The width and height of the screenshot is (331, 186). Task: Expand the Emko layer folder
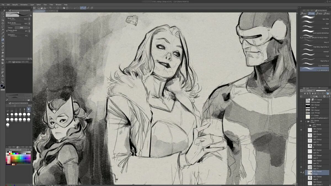click(308, 125)
